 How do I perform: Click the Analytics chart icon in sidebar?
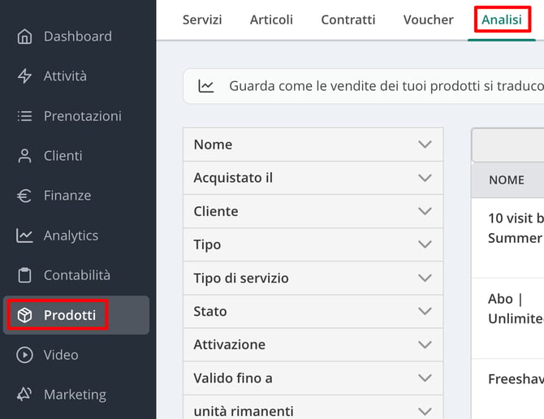click(x=24, y=235)
